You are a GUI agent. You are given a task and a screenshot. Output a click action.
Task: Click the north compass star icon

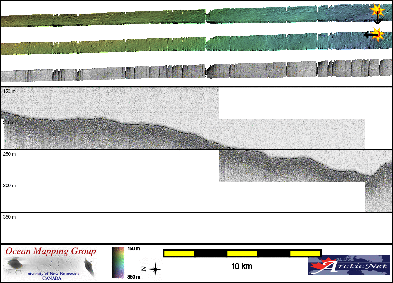click(155, 269)
